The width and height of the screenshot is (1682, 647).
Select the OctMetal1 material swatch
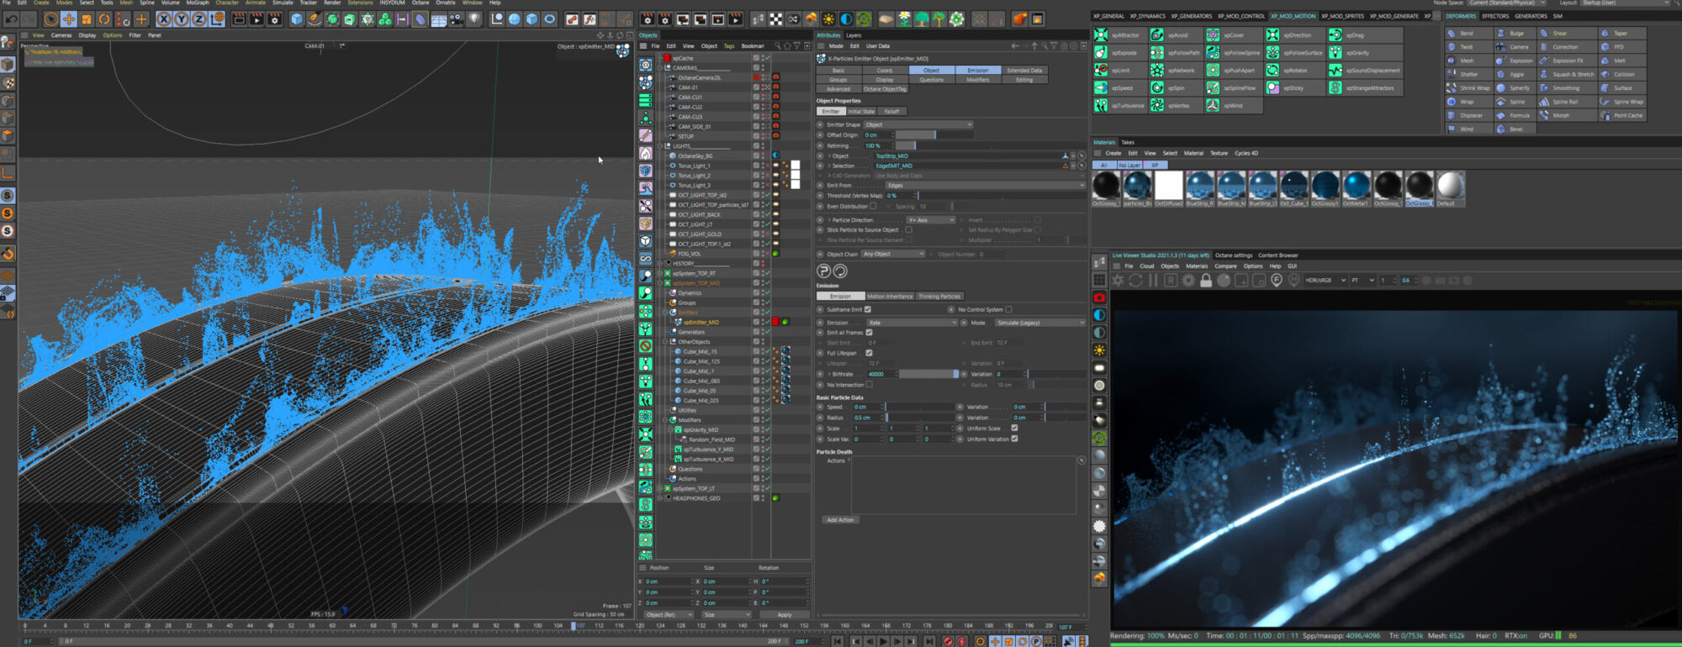tap(1356, 188)
